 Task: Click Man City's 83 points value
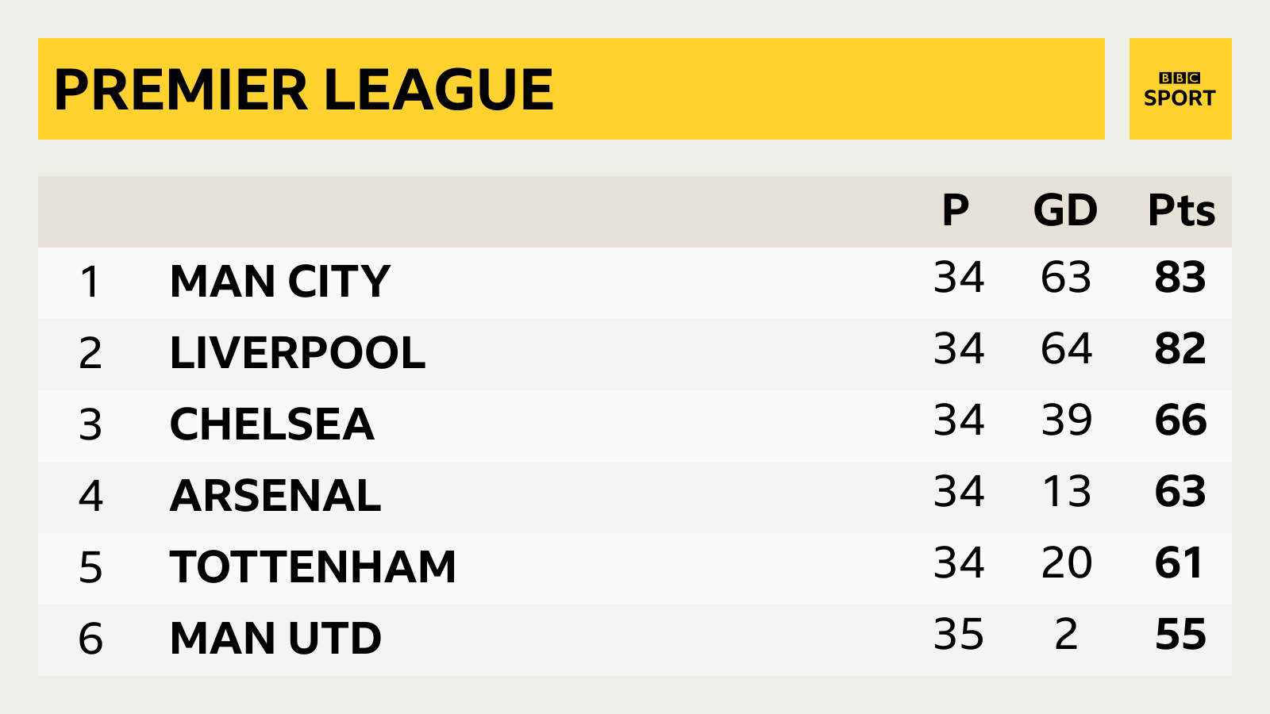coord(1180,278)
